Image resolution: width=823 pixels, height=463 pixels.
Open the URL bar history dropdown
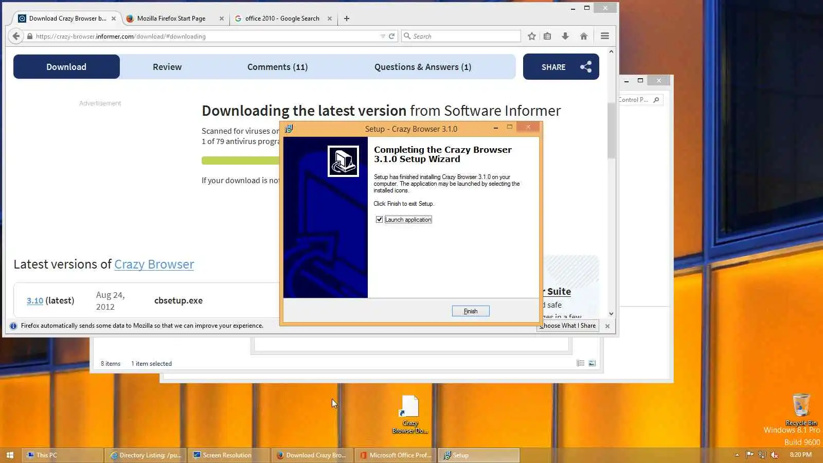pyautogui.click(x=382, y=37)
